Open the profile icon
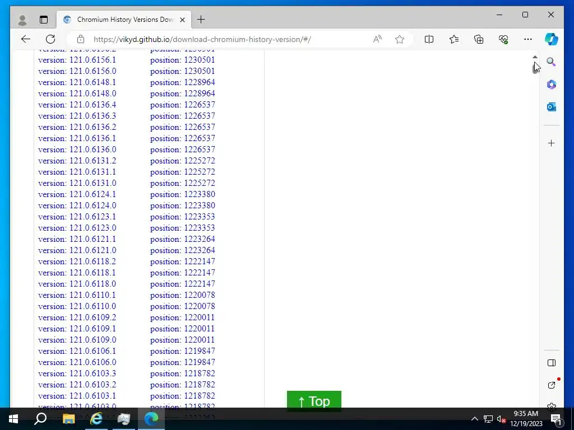Viewport: 574px width, 430px height. click(22, 20)
